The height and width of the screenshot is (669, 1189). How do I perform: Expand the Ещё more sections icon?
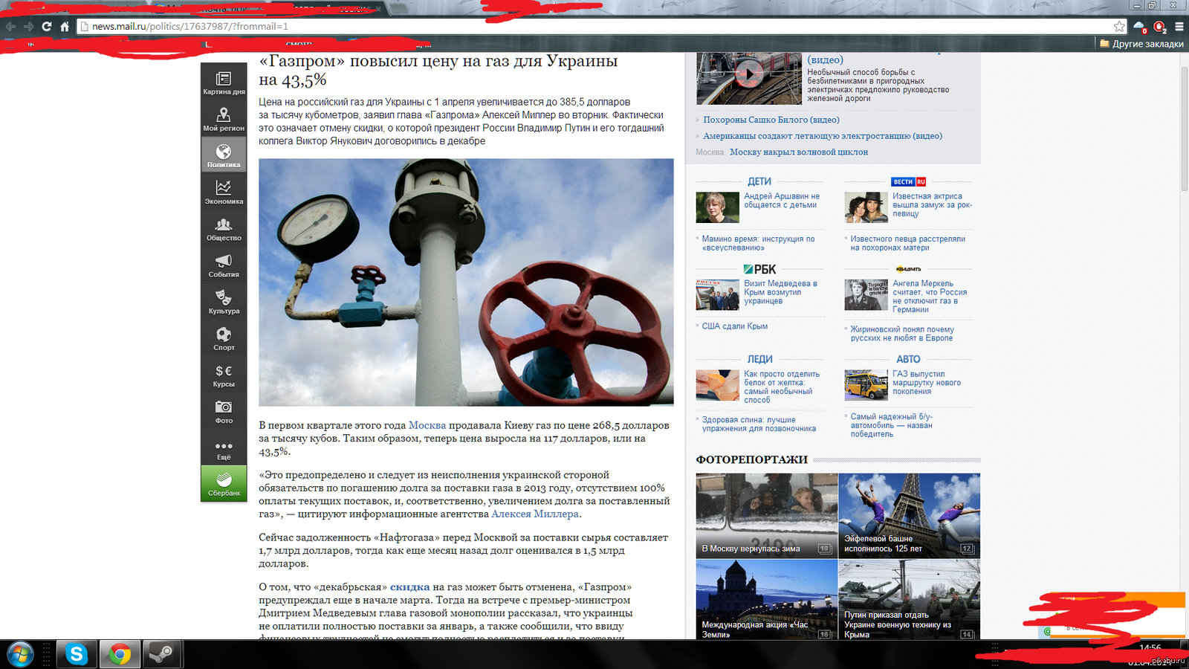tap(224, 447)
